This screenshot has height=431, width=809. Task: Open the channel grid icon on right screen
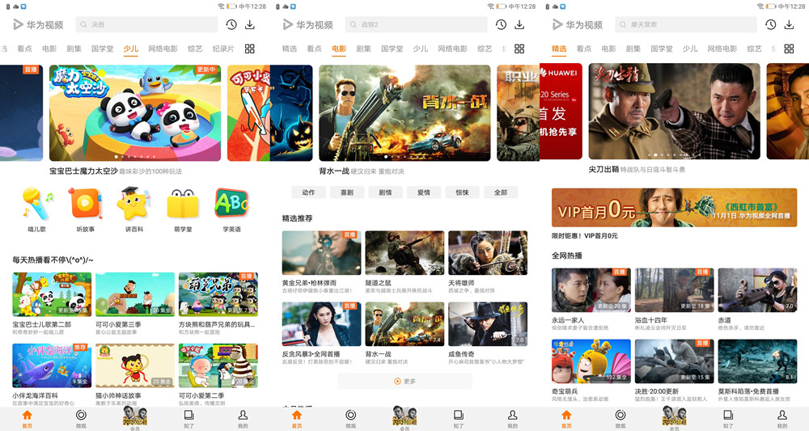789,49
